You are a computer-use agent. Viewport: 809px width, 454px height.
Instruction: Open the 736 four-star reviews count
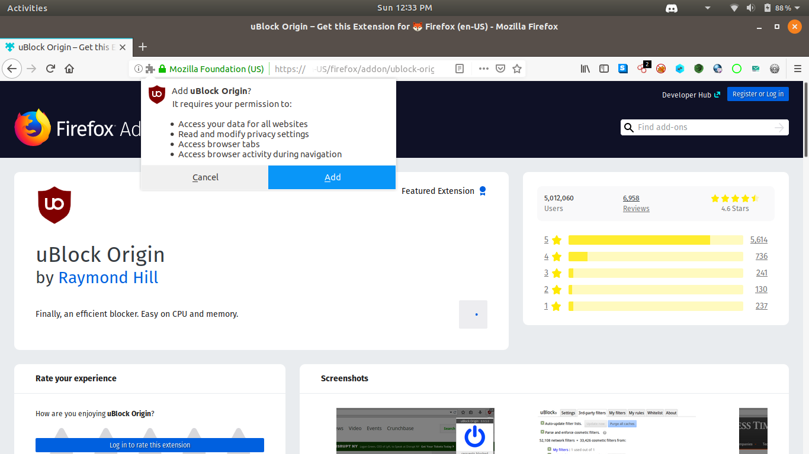tap(762, 257)
